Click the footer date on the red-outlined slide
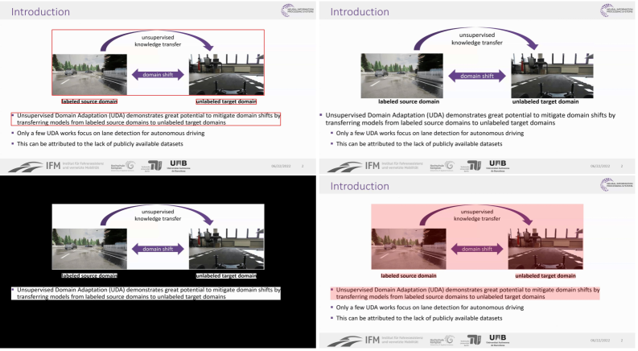This screenshot has width=638, height=351. click(281, 166)
